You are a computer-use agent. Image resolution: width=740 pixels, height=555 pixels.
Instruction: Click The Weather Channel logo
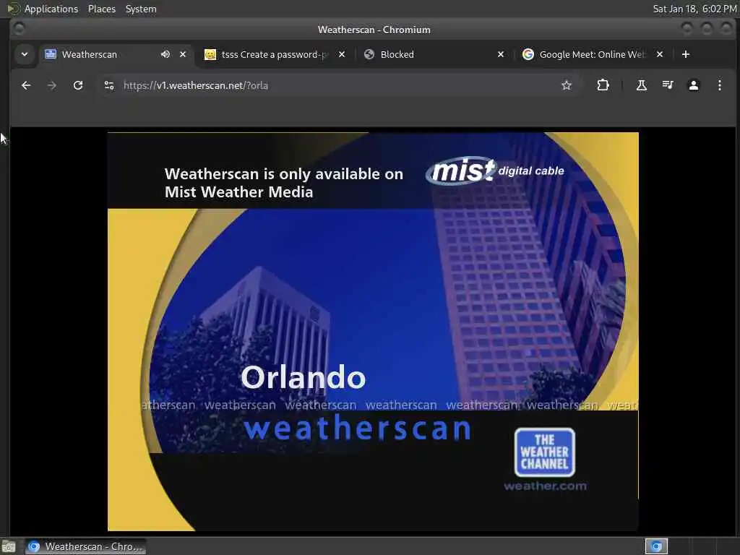(545, 452)
